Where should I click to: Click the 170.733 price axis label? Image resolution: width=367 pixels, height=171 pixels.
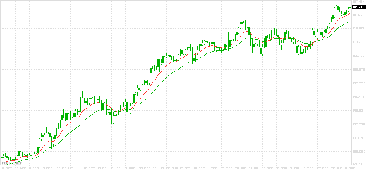(x=358, y=42)
